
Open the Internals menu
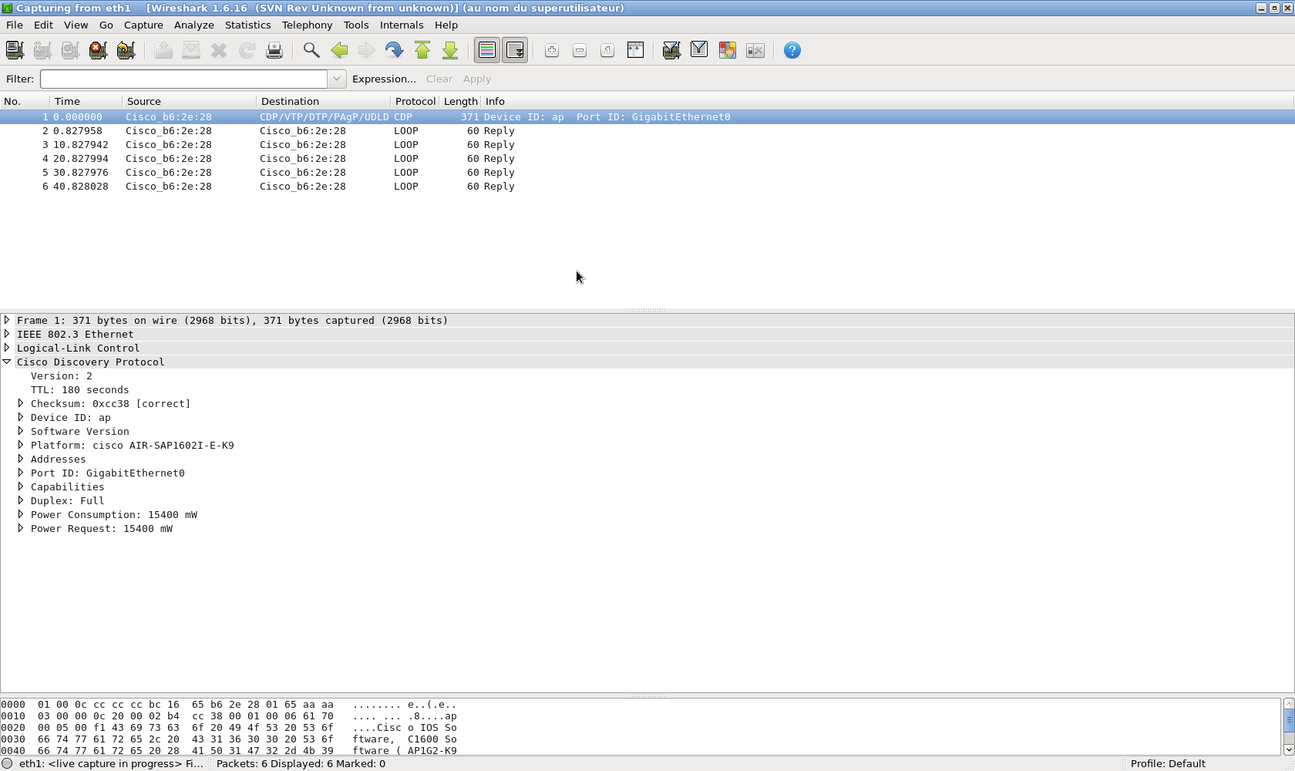pyautogui.click(x=402, y=25)
